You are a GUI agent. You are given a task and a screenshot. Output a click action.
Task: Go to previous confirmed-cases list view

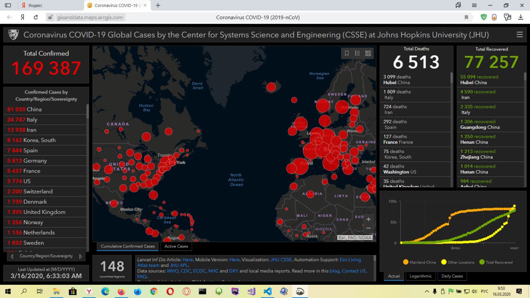pos(12,257)
